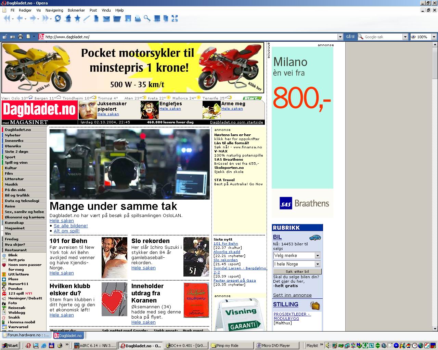Create a new page with document icon
Screen dimensions: 438x350
[96, 18]
